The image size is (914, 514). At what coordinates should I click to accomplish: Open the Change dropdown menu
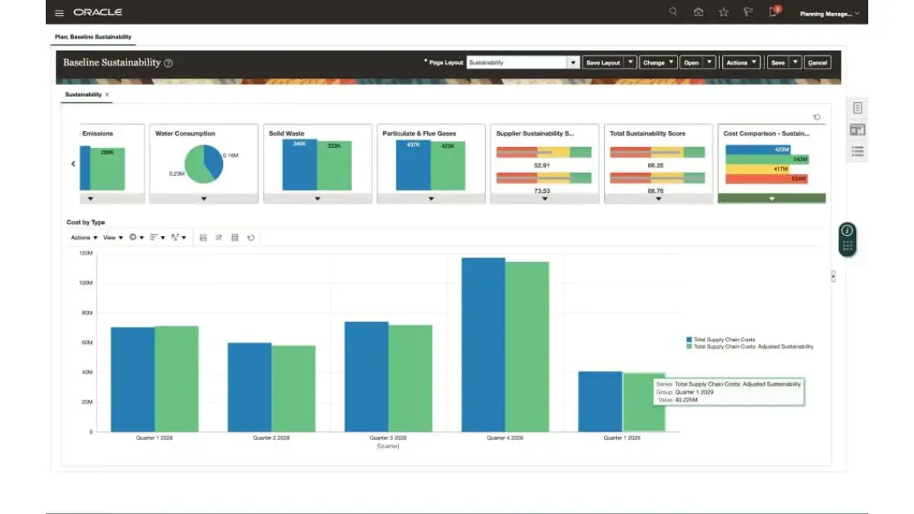(658, 62)
